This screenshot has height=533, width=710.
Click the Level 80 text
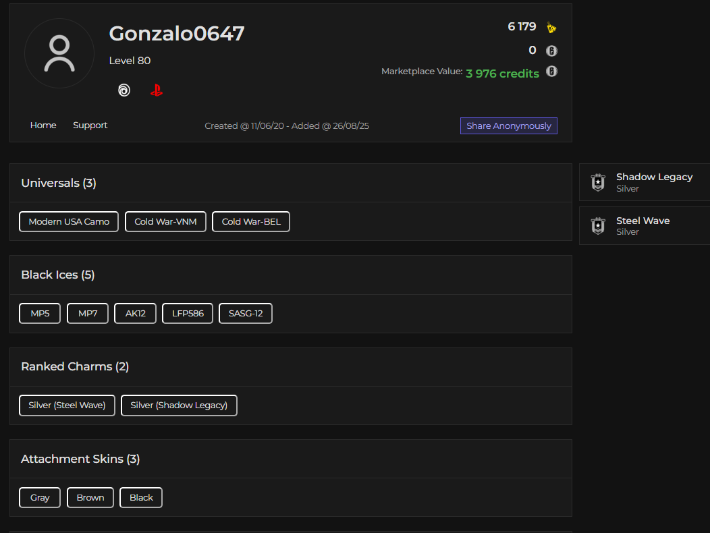point(130,61)
